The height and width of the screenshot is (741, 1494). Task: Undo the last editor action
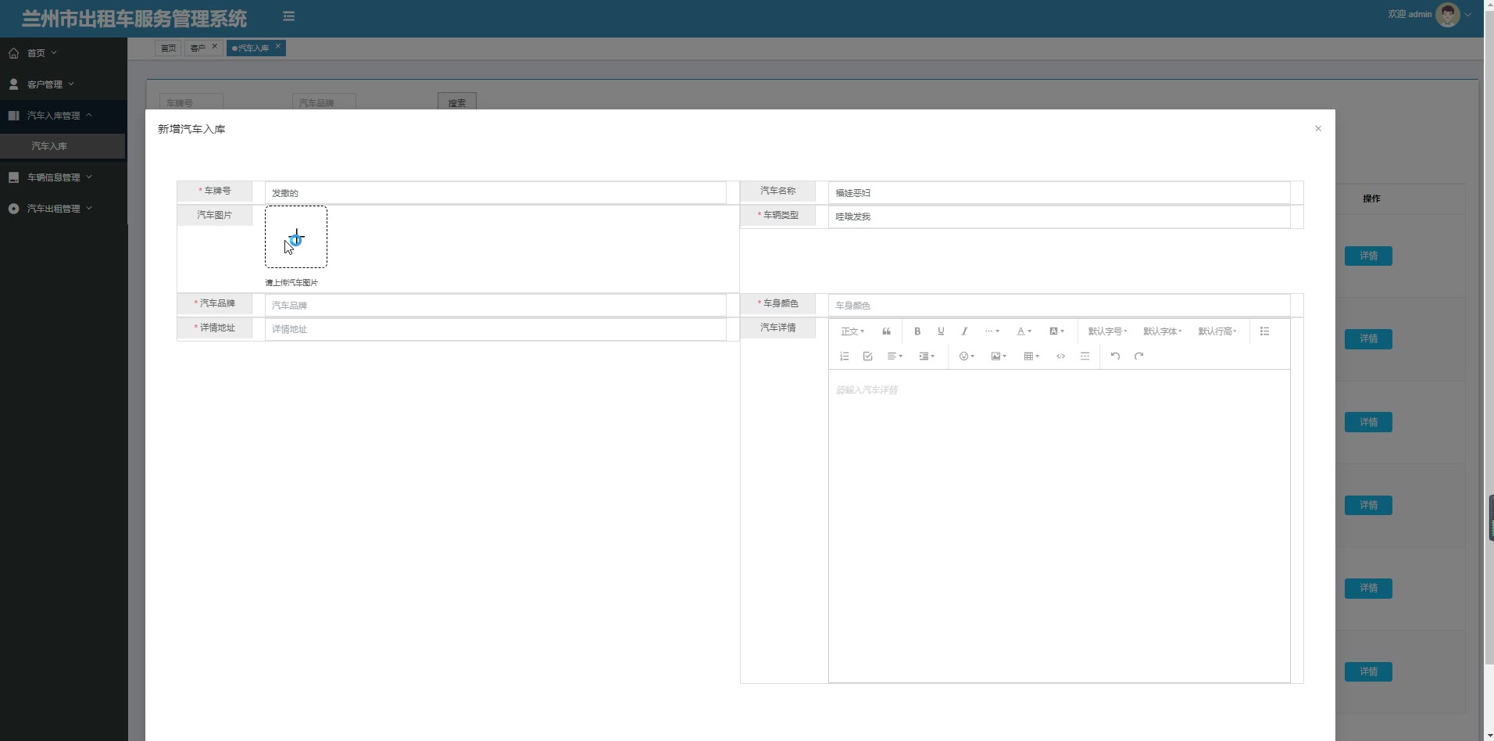point(1115,356)
